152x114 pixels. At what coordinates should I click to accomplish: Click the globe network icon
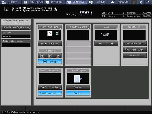134,2
